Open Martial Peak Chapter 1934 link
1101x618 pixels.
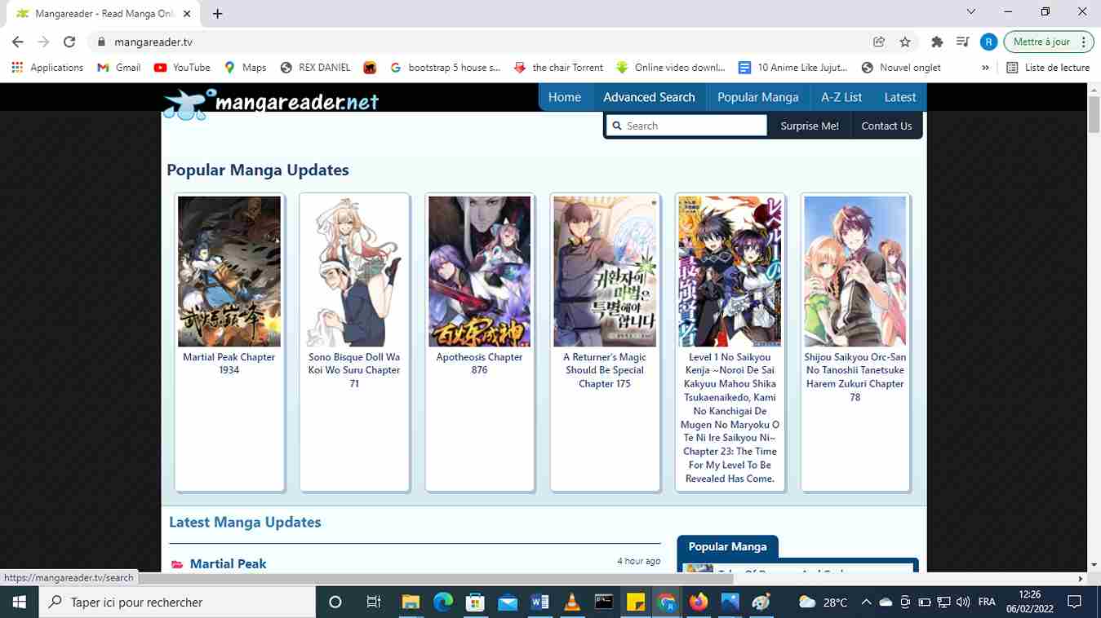click(229, 364)
